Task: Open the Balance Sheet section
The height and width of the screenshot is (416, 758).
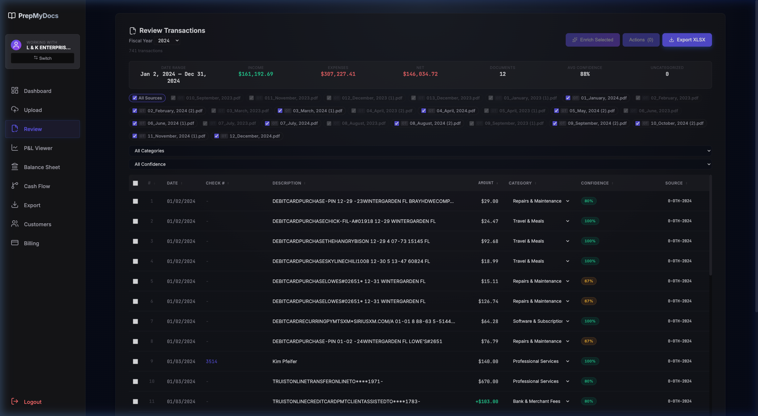Action: [x=41, y=167]
